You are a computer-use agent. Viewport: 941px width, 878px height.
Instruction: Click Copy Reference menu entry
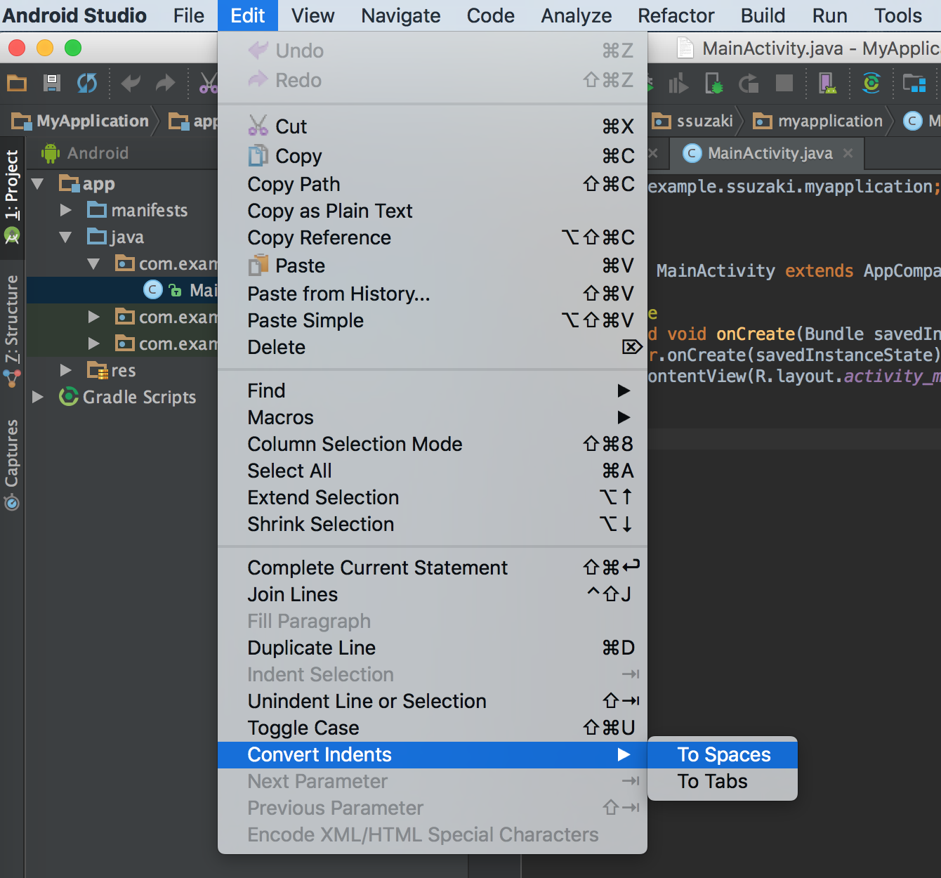pyautogui.click(x=432, y=237)
